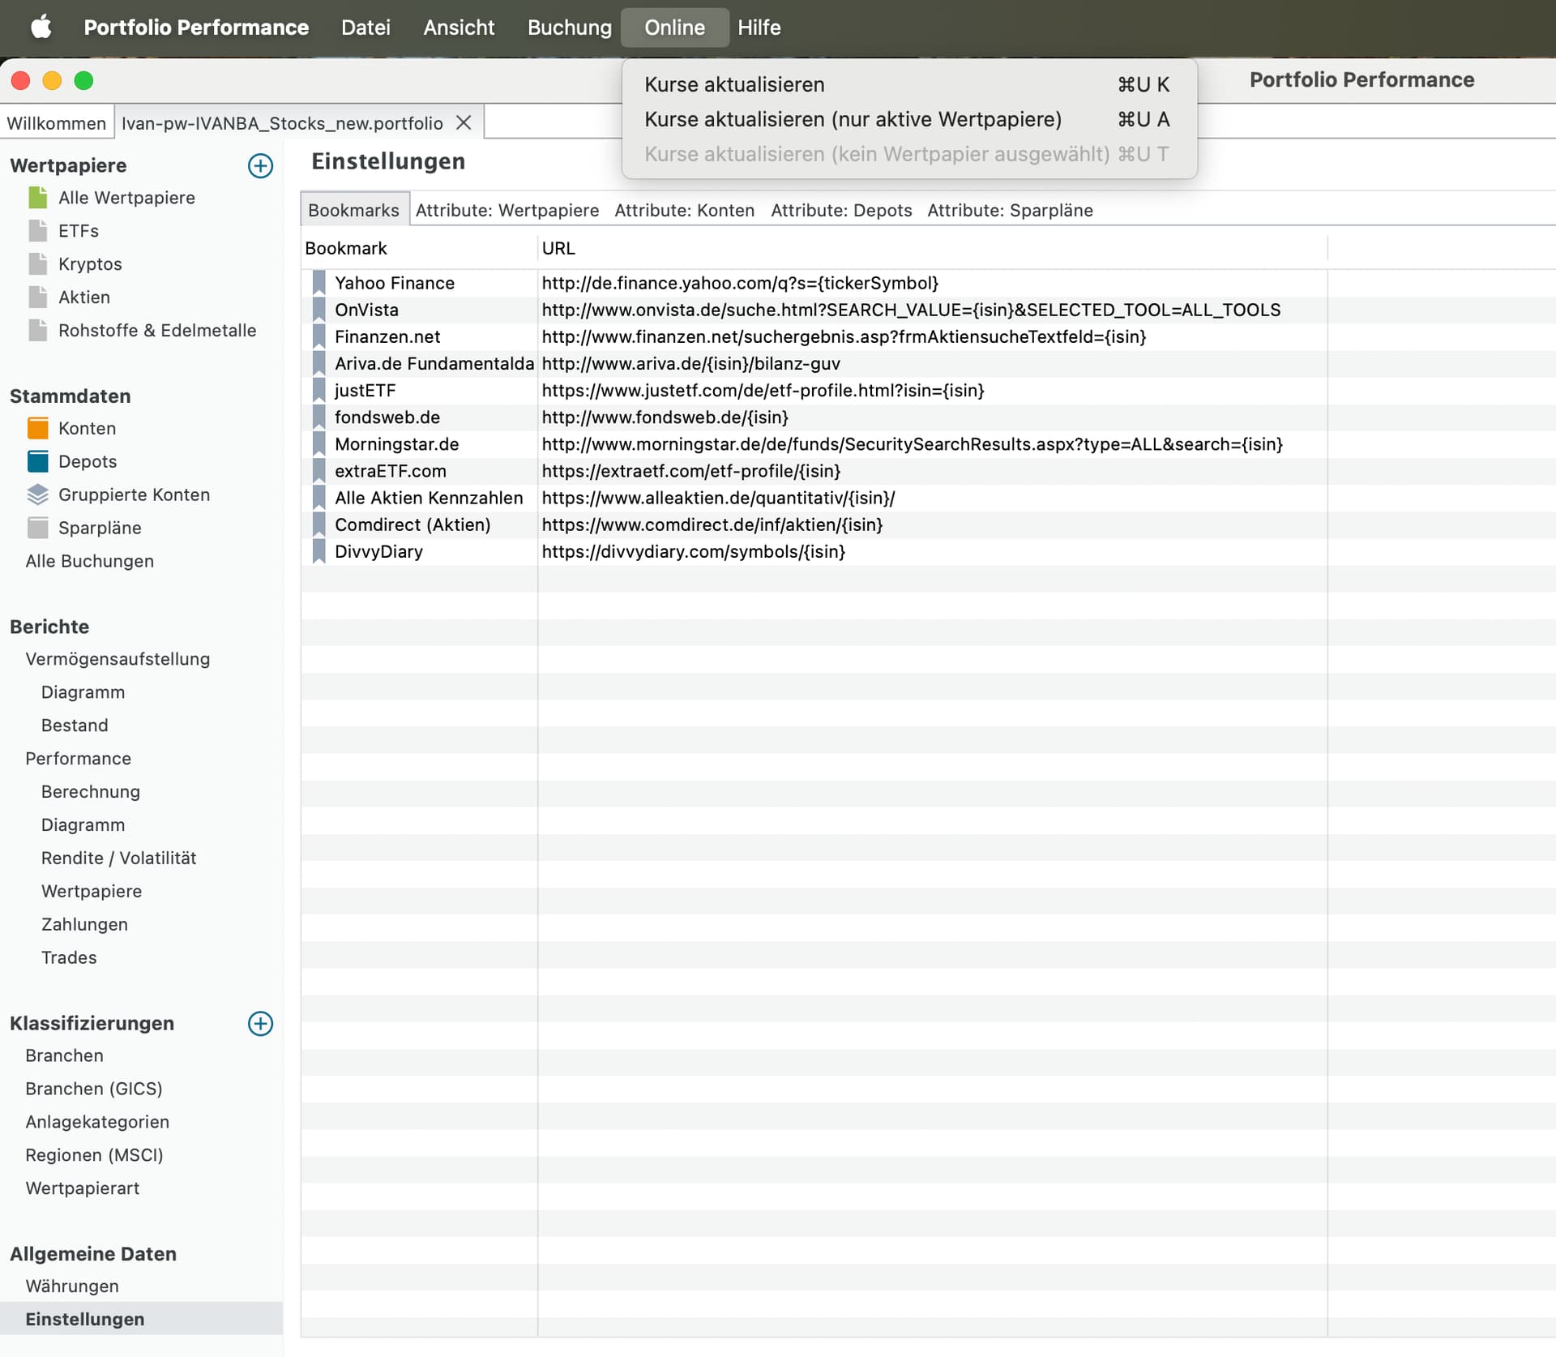Open Bestand under Vermögensaufstellung
Screen dimensions: 1556x1357
(x=75, y=726)
